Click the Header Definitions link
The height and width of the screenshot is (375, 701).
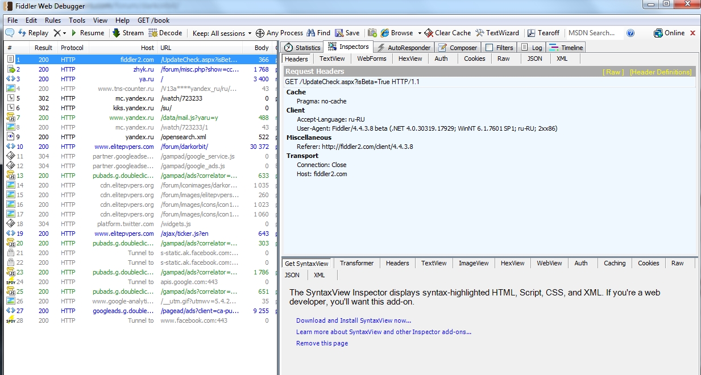660,72
